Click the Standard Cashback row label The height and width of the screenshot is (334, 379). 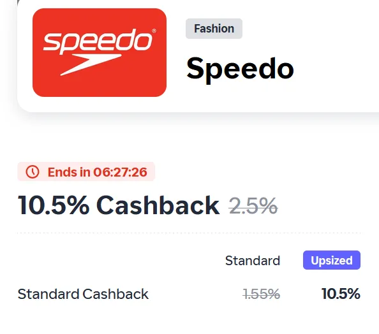click(x=83, y=294)
